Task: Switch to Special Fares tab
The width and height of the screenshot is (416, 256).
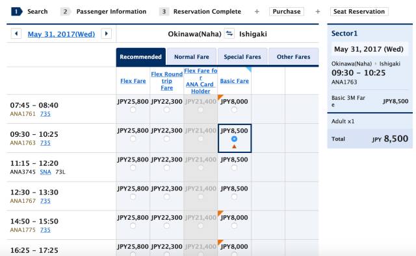Action: point(242,56)
